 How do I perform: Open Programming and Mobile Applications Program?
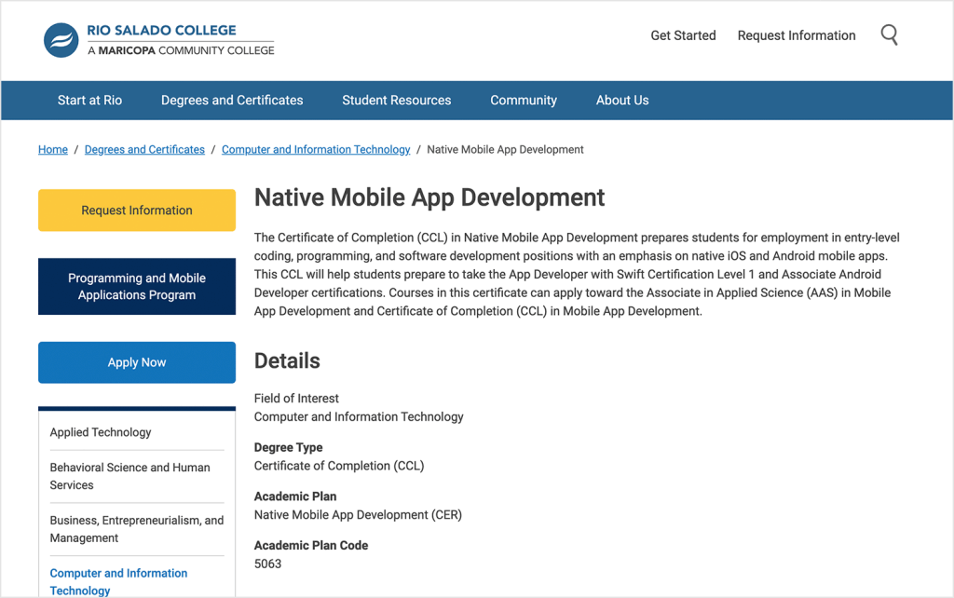coord(136,286)
